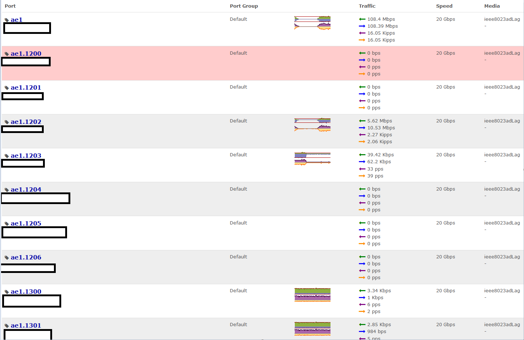Screen dimensions: 524x340
Task: Open Default port group on ae1 row
Action: click(x=238, y=19)
